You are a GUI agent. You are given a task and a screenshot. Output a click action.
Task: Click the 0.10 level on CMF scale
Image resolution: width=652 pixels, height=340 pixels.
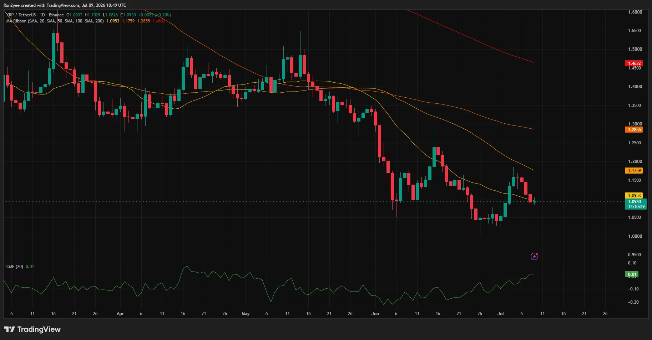tap(632, 263)
